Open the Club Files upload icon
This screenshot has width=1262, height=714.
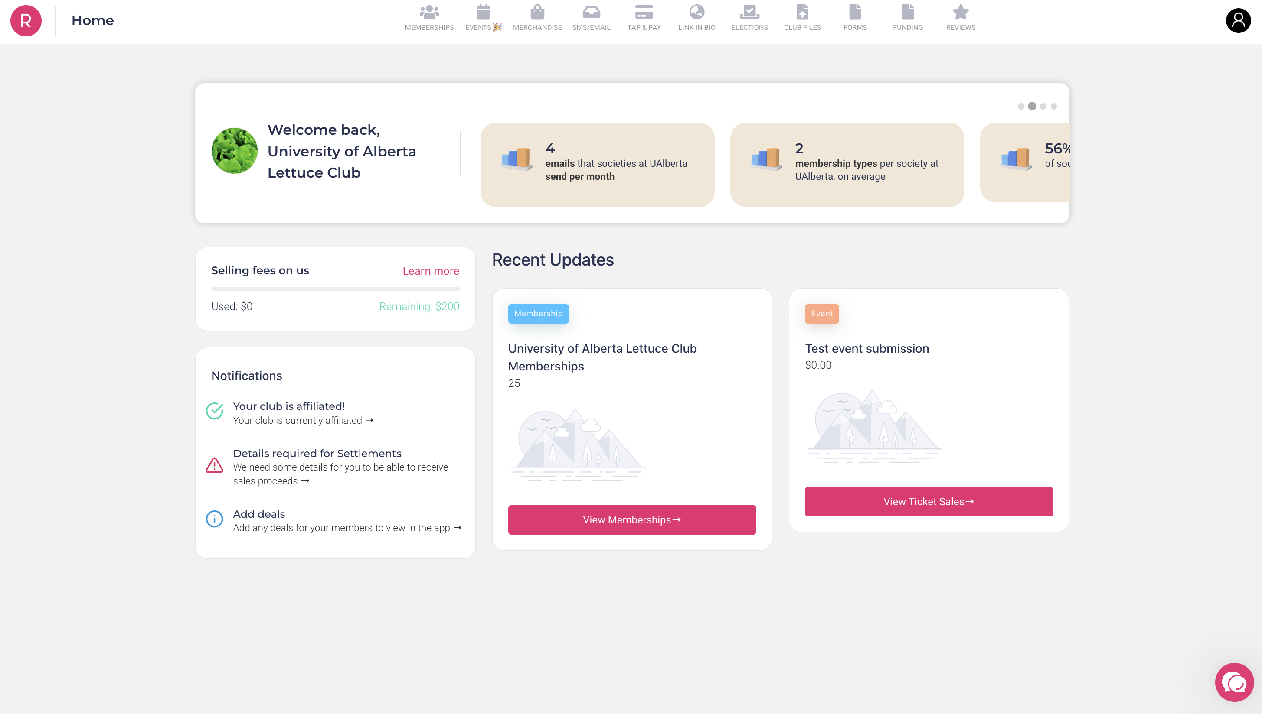pyautogui.click(x=802, y=12)
